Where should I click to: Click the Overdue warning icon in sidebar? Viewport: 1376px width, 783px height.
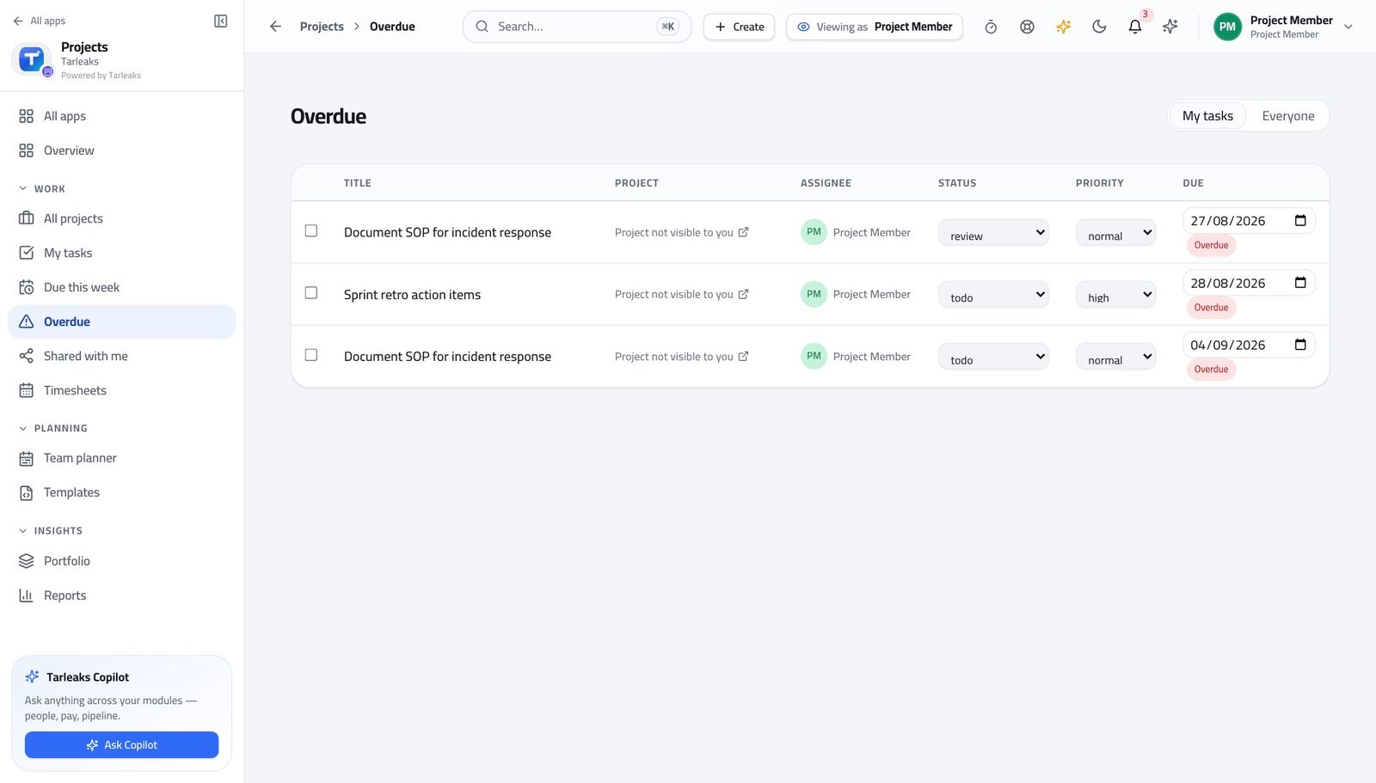coord(27,321)
